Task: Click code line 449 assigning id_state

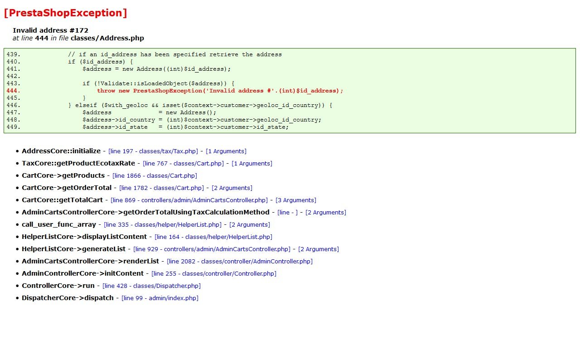Action: click(186, 127)
